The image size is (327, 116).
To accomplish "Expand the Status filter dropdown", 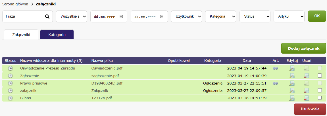I will coord(255,16).
